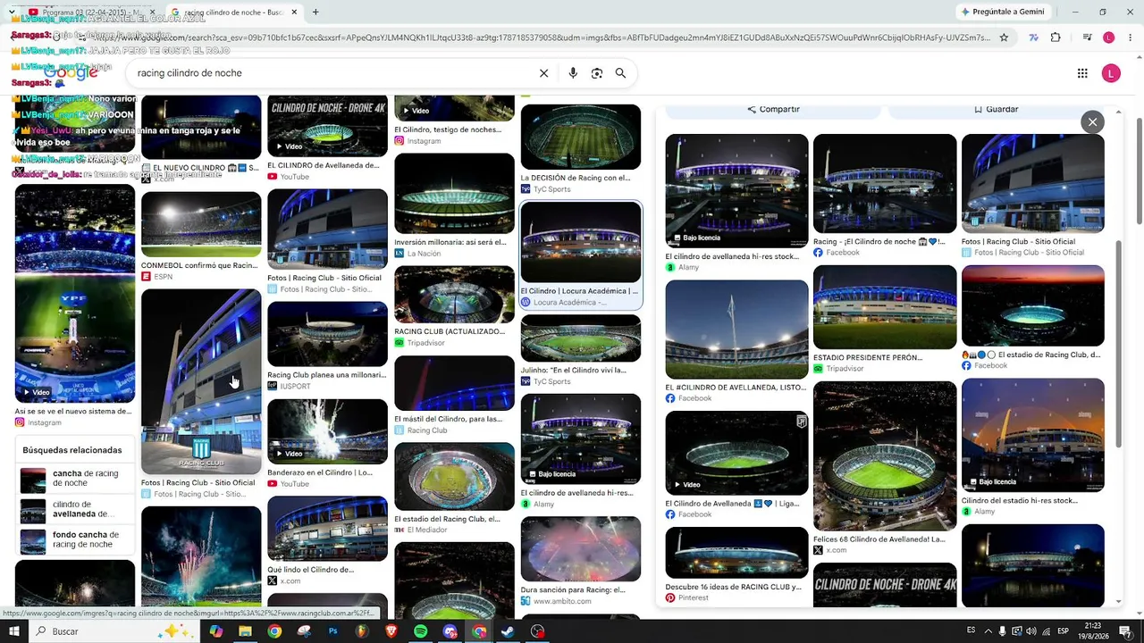Image resolution: width=1144 pixels, height=643 pixels.
Task: Click the Guardar button
Action: pos(996,109)
